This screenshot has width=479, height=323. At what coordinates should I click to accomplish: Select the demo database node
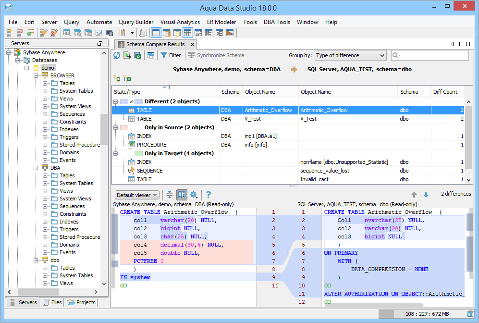(48, 68)
